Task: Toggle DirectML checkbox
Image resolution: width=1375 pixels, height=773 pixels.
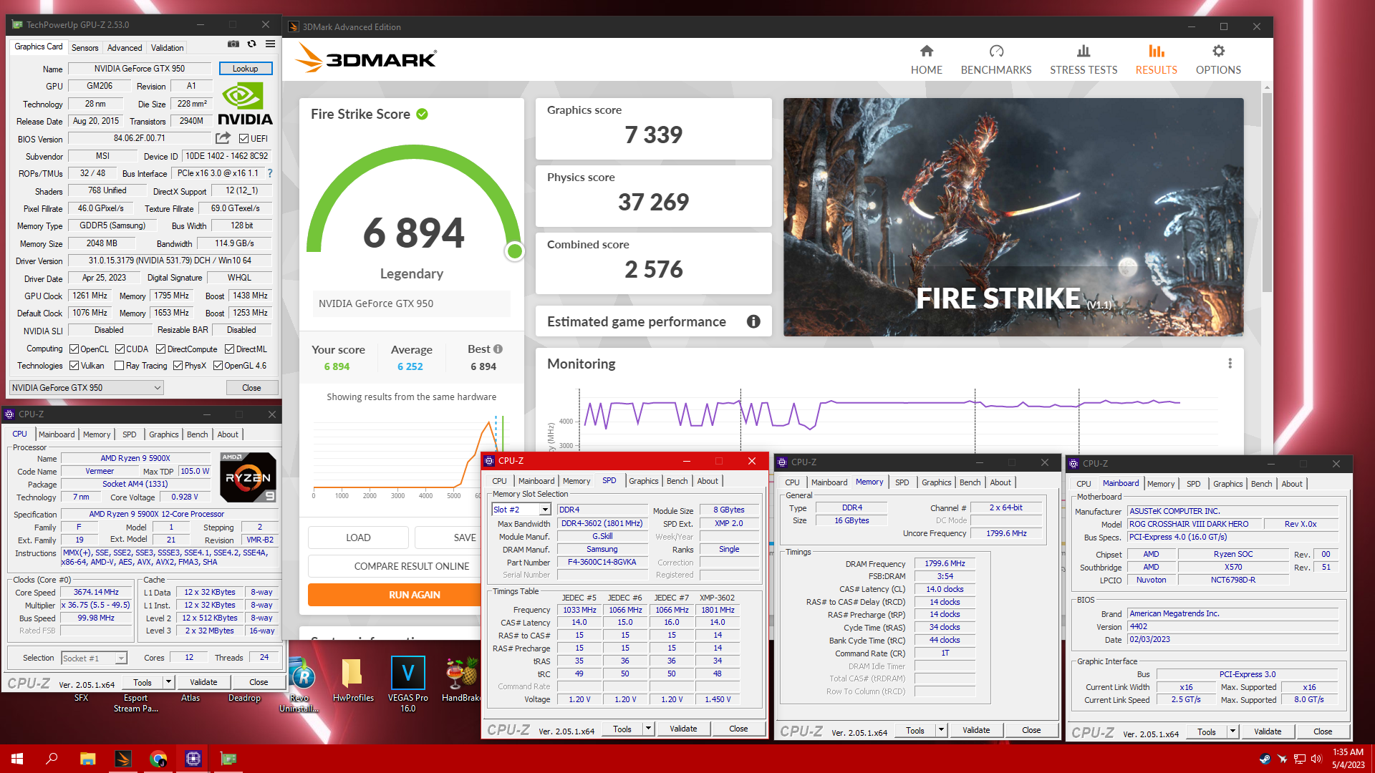Action: pyautogui.click(x=230, y=349)
